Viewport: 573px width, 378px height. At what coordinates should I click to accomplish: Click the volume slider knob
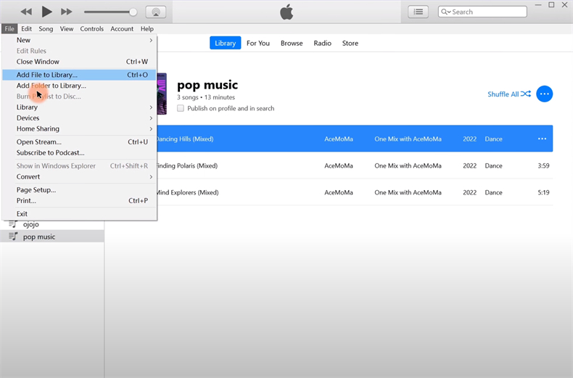point(133,12)
